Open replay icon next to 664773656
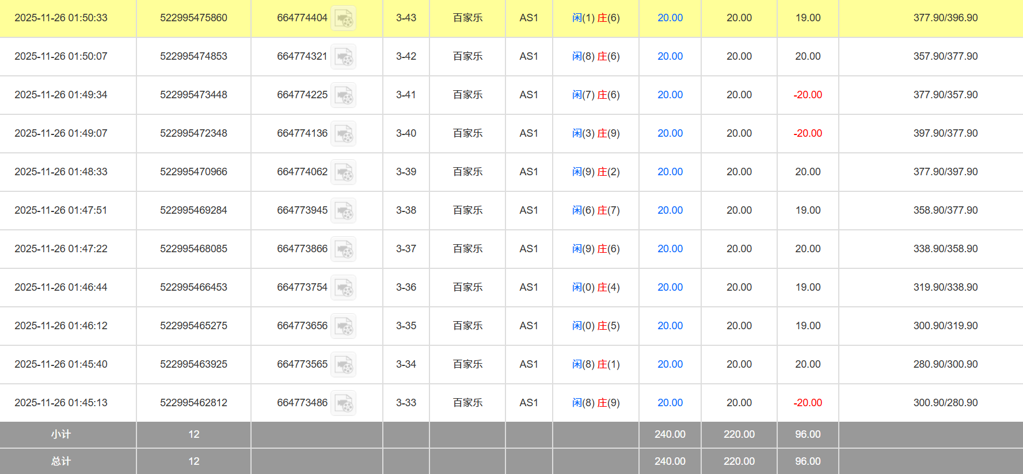Image resolution: width=1023 pixels, height=474 pixels. pos(344,326)
